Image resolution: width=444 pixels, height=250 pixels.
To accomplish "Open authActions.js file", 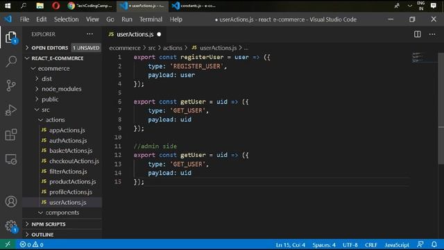I will [68, 140].
